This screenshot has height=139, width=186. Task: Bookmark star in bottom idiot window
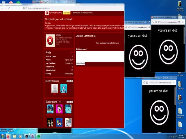tap(170, 83)
